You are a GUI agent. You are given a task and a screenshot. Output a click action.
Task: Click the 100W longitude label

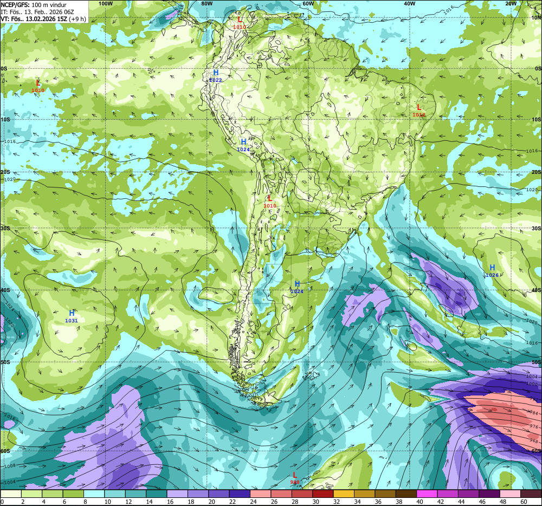tap(106, 3)
